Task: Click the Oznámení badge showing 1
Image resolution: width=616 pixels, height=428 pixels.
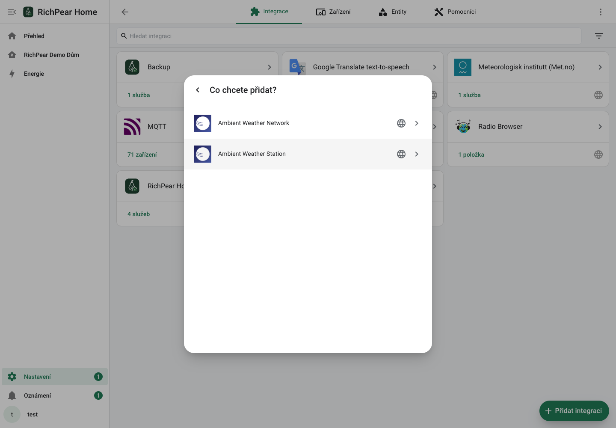Action: click(98, 395)
